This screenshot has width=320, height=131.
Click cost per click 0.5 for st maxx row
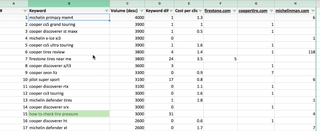click(189, 31)
